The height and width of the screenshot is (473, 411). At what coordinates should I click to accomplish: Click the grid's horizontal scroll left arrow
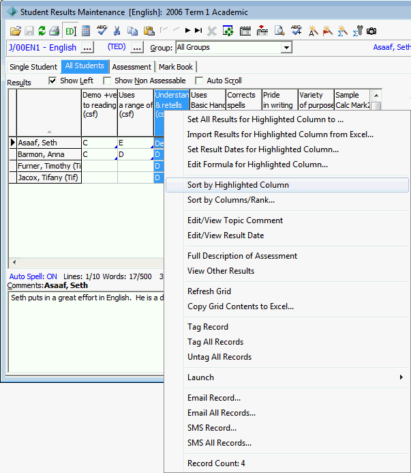coord(14,263)
